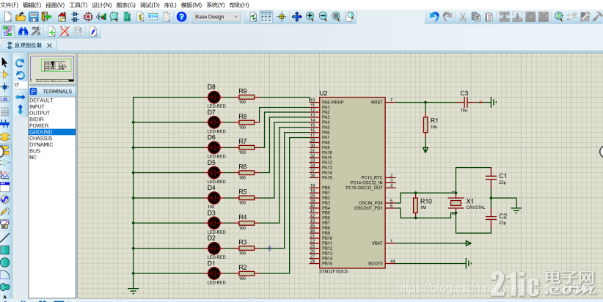
Task: Select generator mode sine icon
Action: point(4,199)
